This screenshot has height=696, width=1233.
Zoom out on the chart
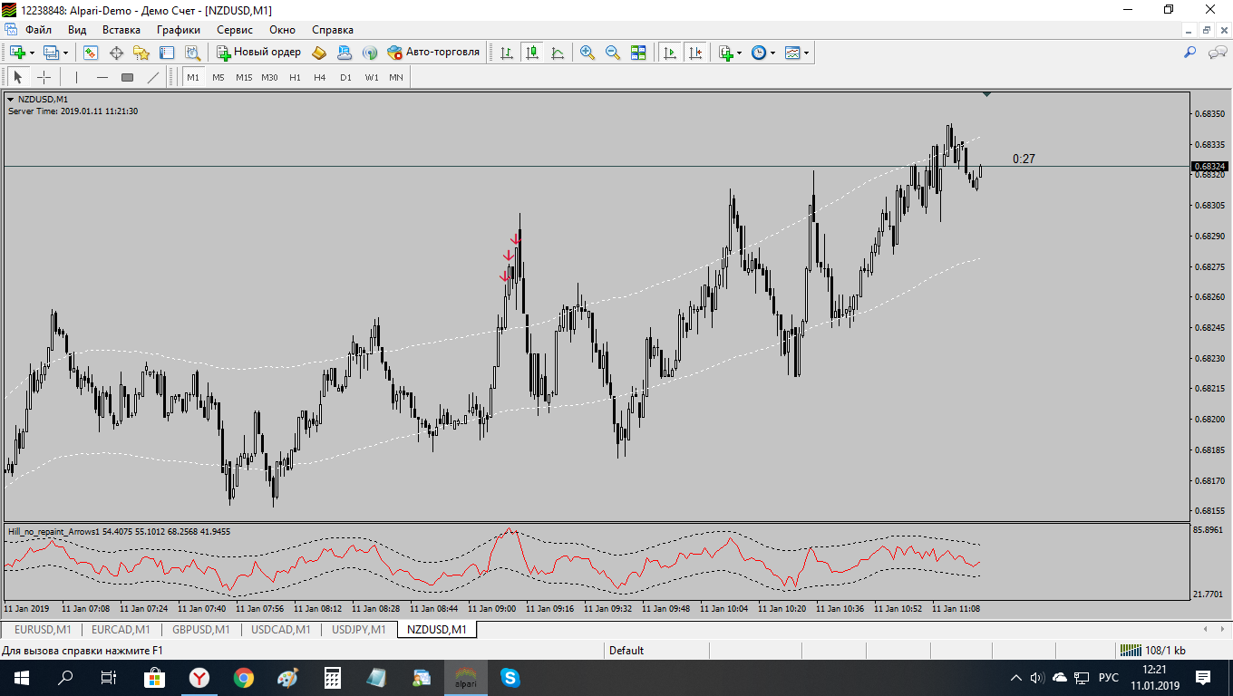click(x=613, y=53)
